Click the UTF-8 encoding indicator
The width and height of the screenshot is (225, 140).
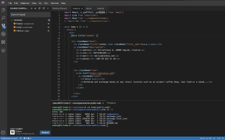click(x=220, y=138)
